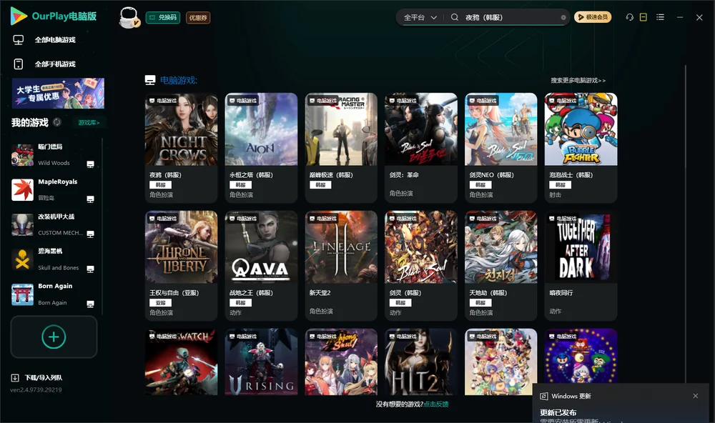
Task: Click the 优惠券 coupon button
Action: (198, 17)
